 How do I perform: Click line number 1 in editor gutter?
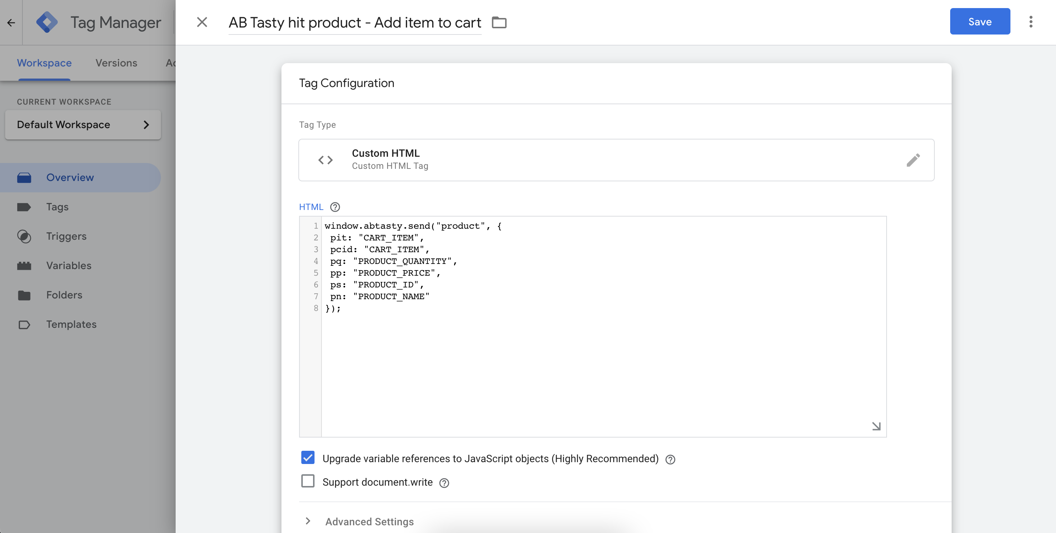coord(316,226)
